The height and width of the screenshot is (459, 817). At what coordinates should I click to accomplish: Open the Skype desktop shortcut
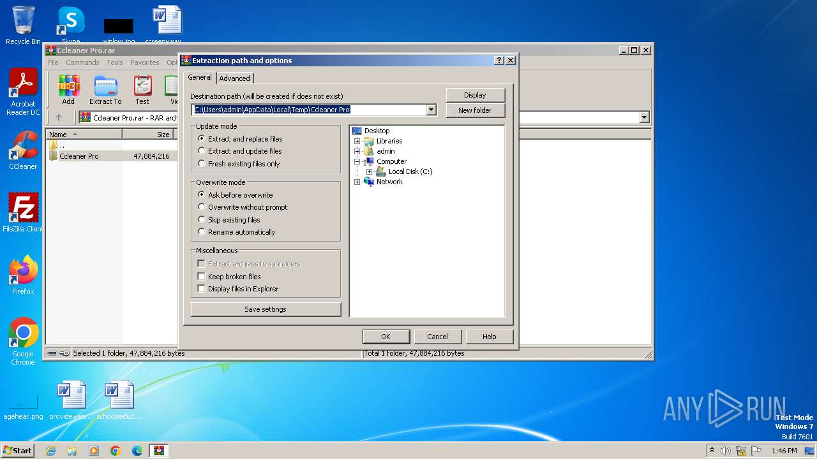(70, 25)
